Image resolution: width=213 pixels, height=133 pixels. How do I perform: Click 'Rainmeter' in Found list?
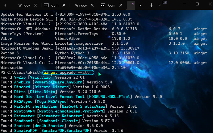point(24,116)
